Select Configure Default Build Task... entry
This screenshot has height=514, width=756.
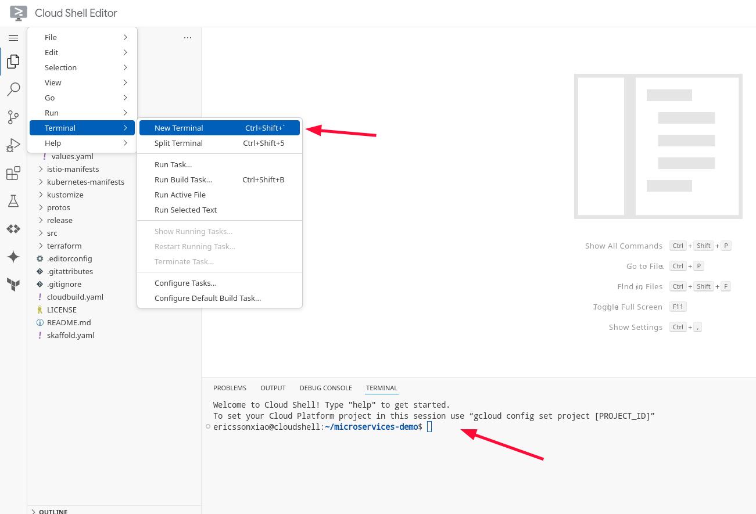pos(220,298)
